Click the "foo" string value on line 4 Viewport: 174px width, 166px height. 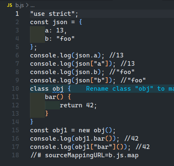[x=65, y=39]
